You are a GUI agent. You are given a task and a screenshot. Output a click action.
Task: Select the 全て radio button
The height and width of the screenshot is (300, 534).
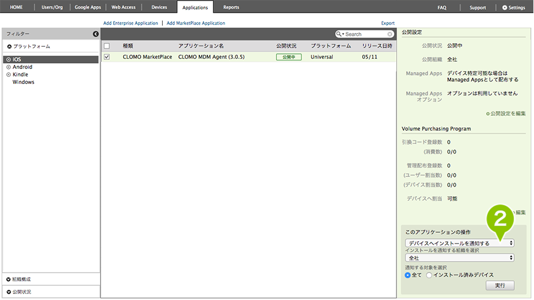pyautogui.click(x=408, y=275)
